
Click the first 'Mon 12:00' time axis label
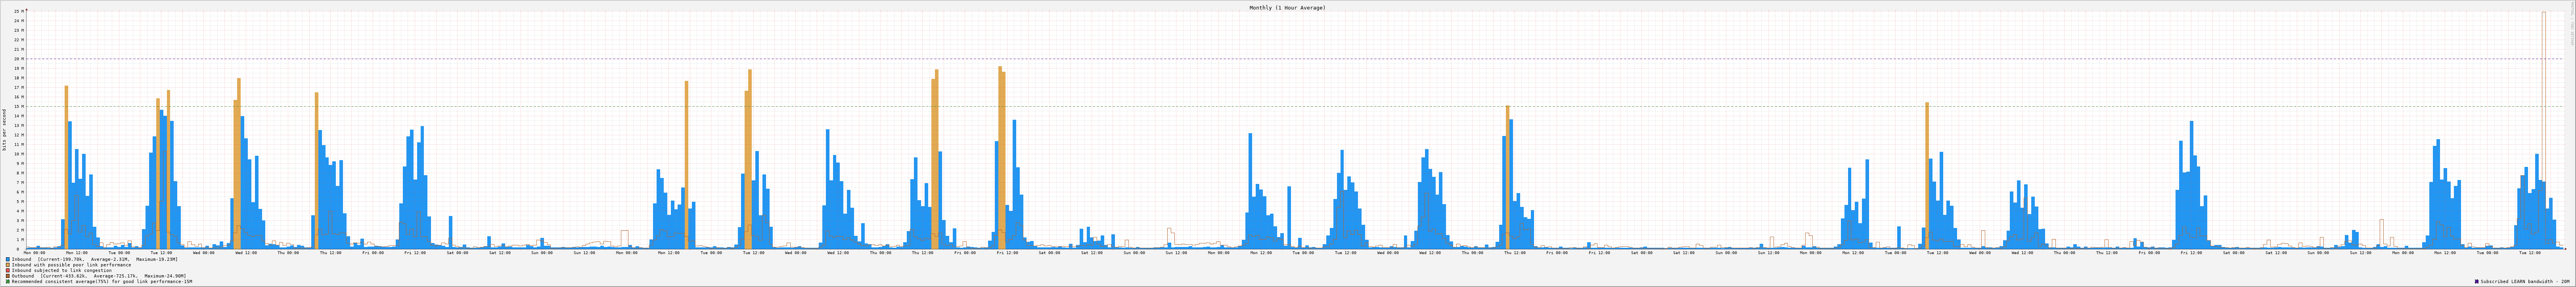coord(76,253)
